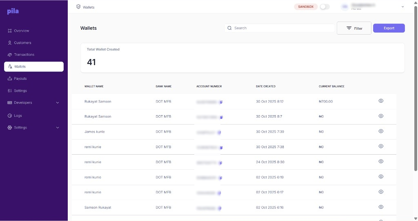The image size is (418, 221).
Task: Click the page vertical scrollbar thumb
Action: [x=416, y=88]
